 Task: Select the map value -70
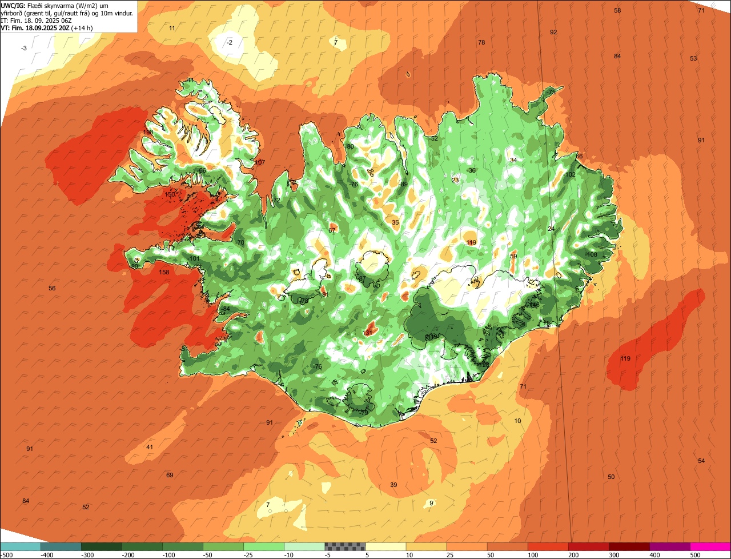point(240,242)
